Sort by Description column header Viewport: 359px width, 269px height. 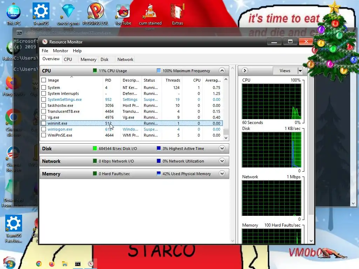131,80
